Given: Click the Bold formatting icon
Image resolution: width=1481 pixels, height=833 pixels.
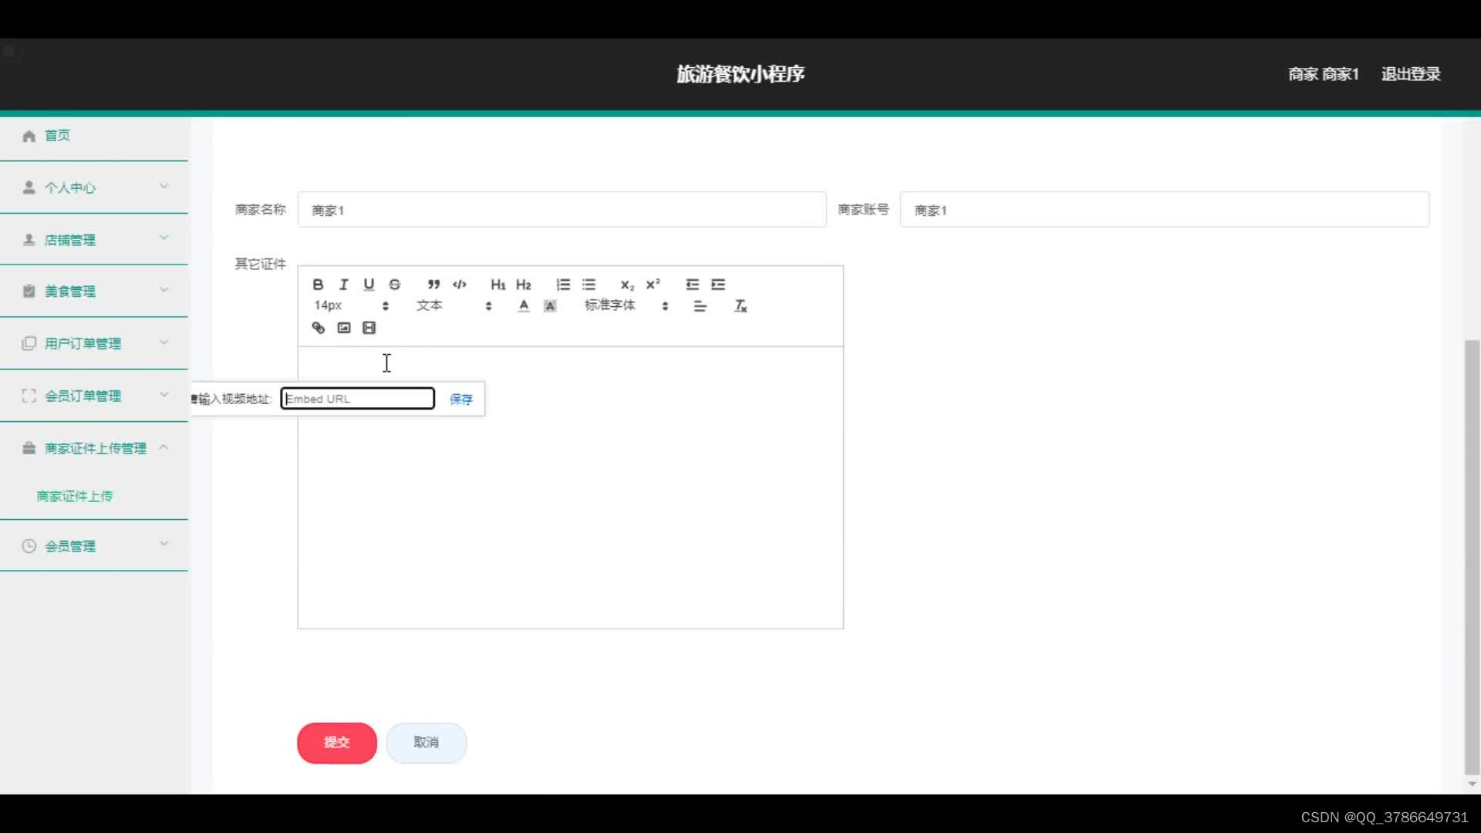Looking at the screenshot, I should 317,283.
